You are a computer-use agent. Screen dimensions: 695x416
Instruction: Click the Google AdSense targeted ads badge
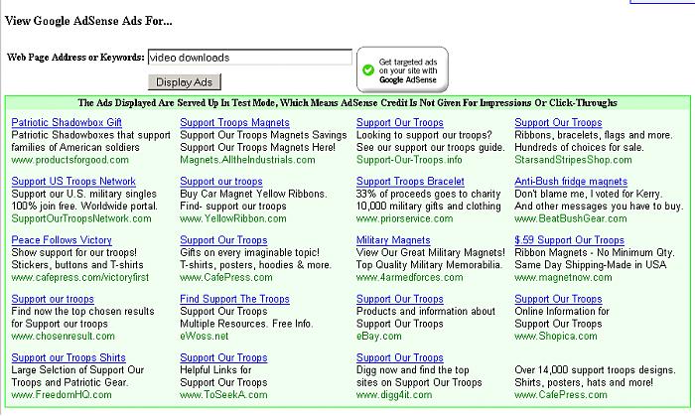pyautogui.click(x=402, y=70)
